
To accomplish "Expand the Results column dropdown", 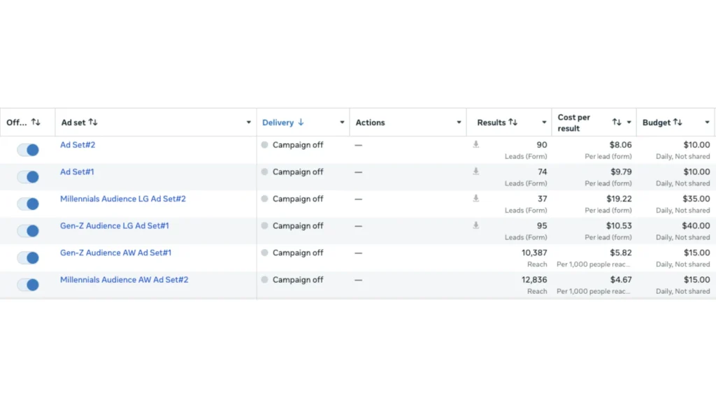I will pos(544,122).
